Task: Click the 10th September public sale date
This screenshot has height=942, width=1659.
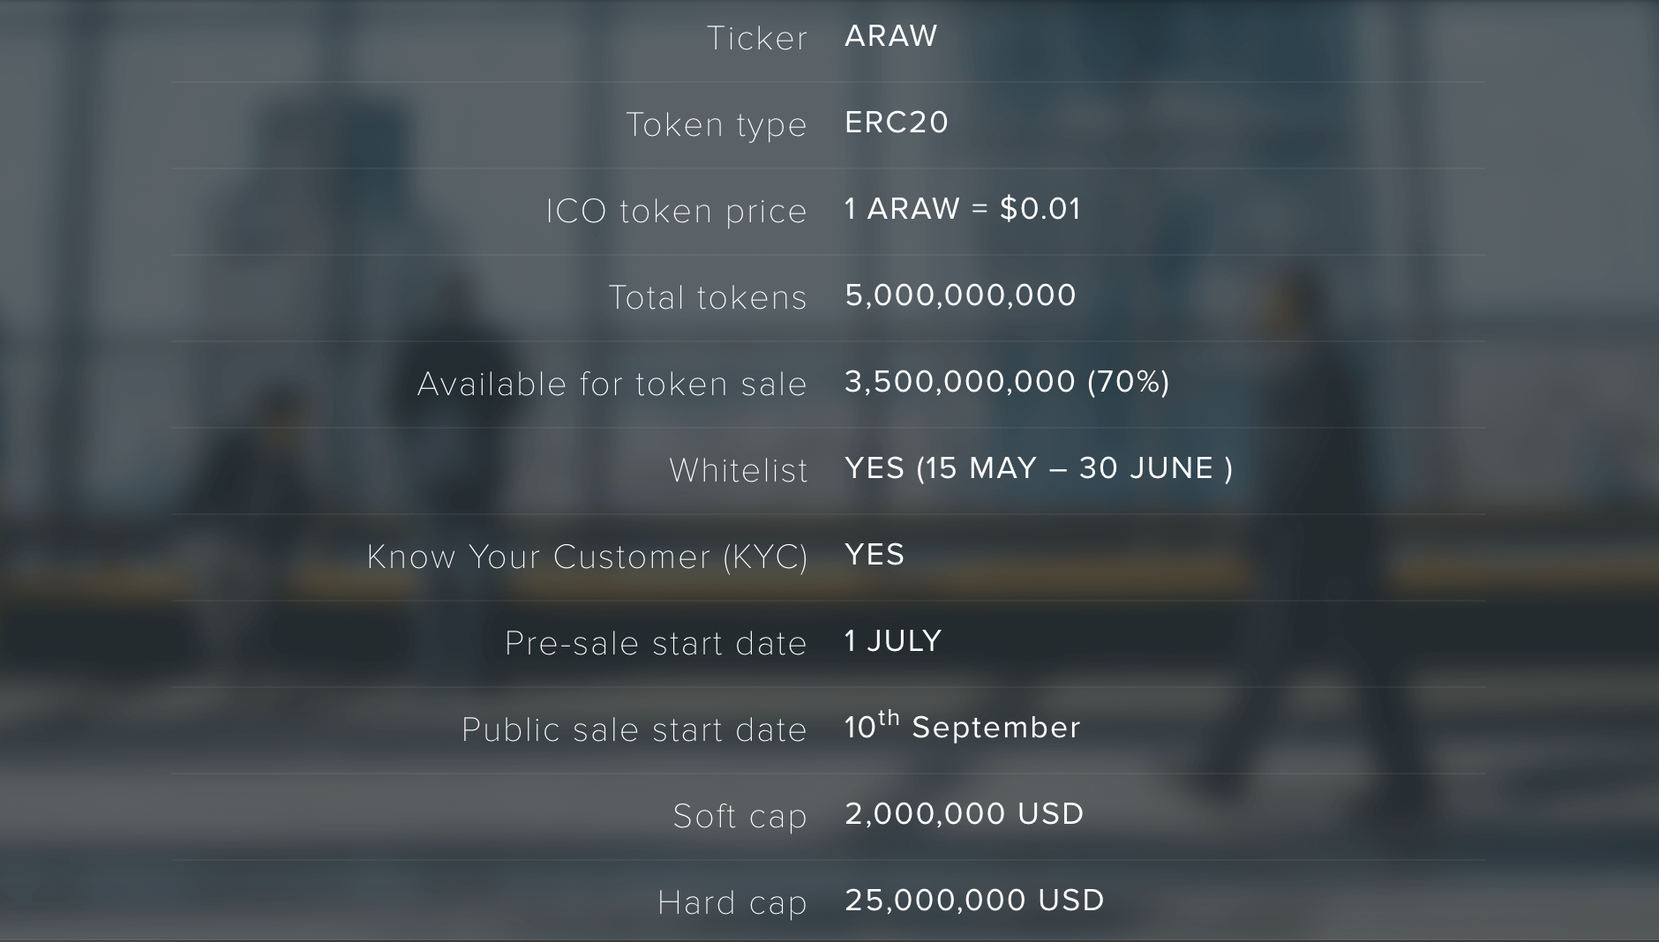Action: pos(962,726)
